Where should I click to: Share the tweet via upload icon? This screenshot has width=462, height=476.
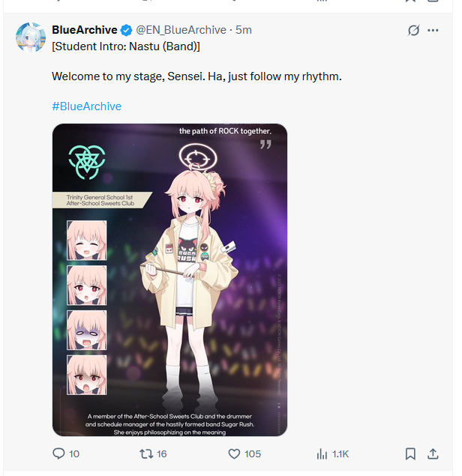click(433, 454)
